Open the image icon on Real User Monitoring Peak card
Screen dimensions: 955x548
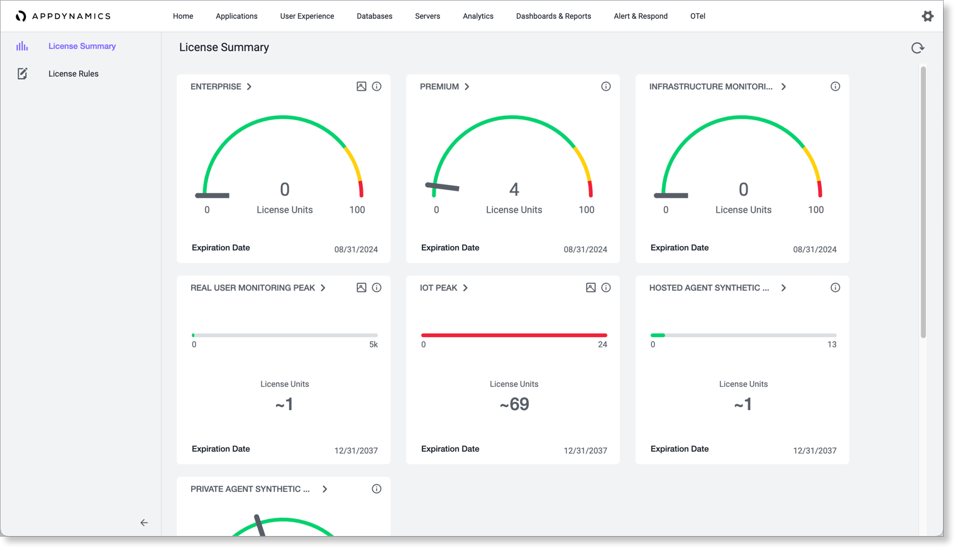(362, 288)
